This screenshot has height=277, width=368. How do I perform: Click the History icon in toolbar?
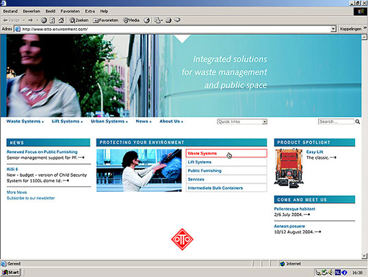pos(147,21)
